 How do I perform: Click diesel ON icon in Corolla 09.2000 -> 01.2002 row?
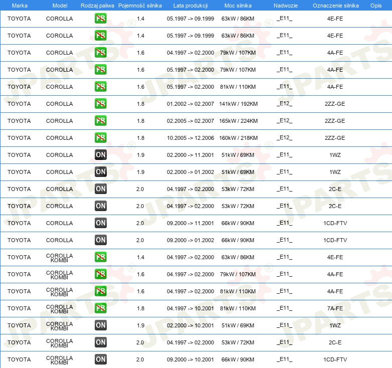pos(100,240)
